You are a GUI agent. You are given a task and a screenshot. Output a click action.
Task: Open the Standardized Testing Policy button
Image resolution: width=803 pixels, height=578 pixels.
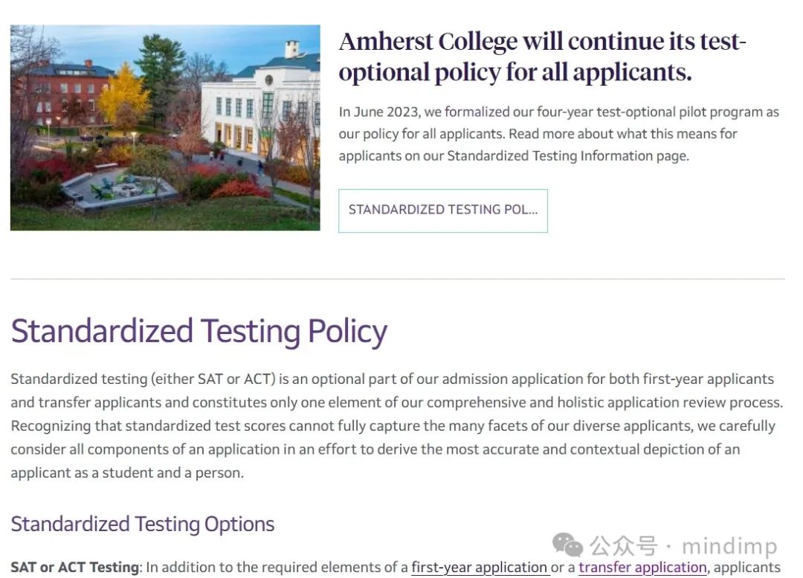pos(443,211)
